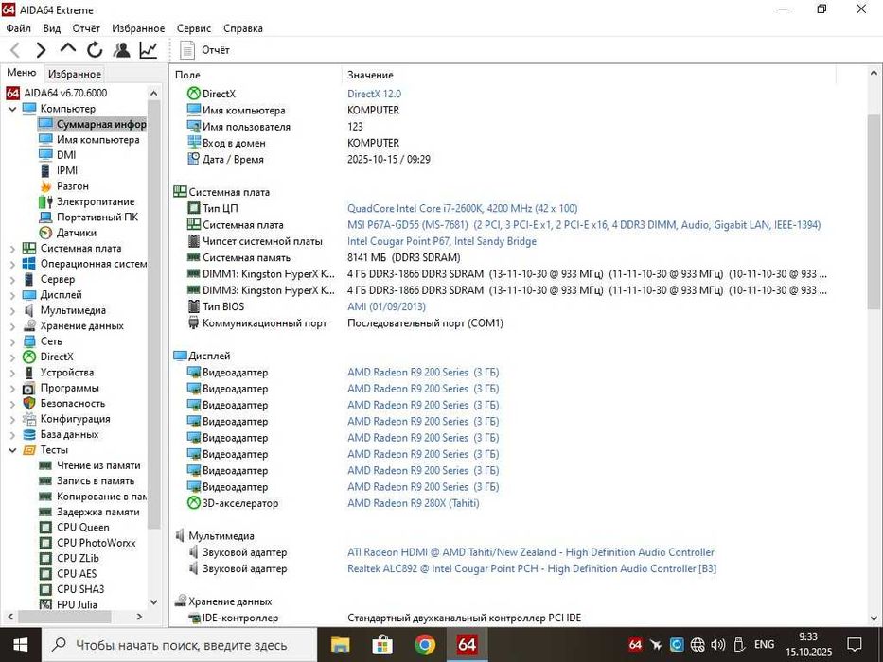Viewport: 883px width, 662px height.
Task: Navigate forward with the right arrow button
Action: point(41,50)
